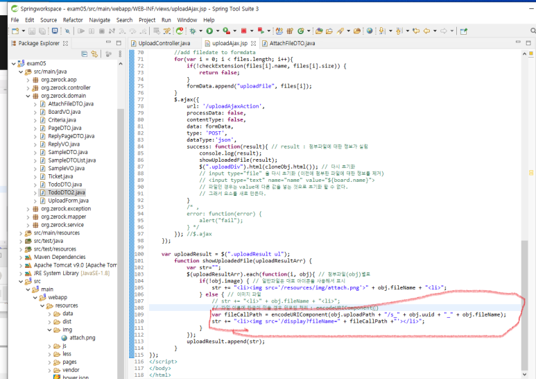Collapse the img folder
Screen dimensions: 536x379
pos(49,330)
